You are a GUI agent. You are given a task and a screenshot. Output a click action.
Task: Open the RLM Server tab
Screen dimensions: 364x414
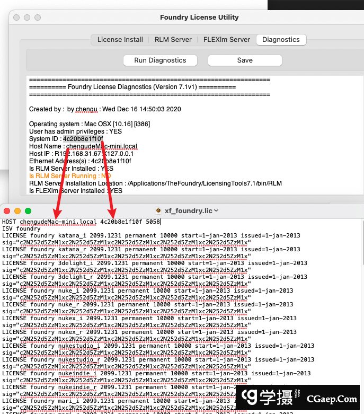(173, 40)
